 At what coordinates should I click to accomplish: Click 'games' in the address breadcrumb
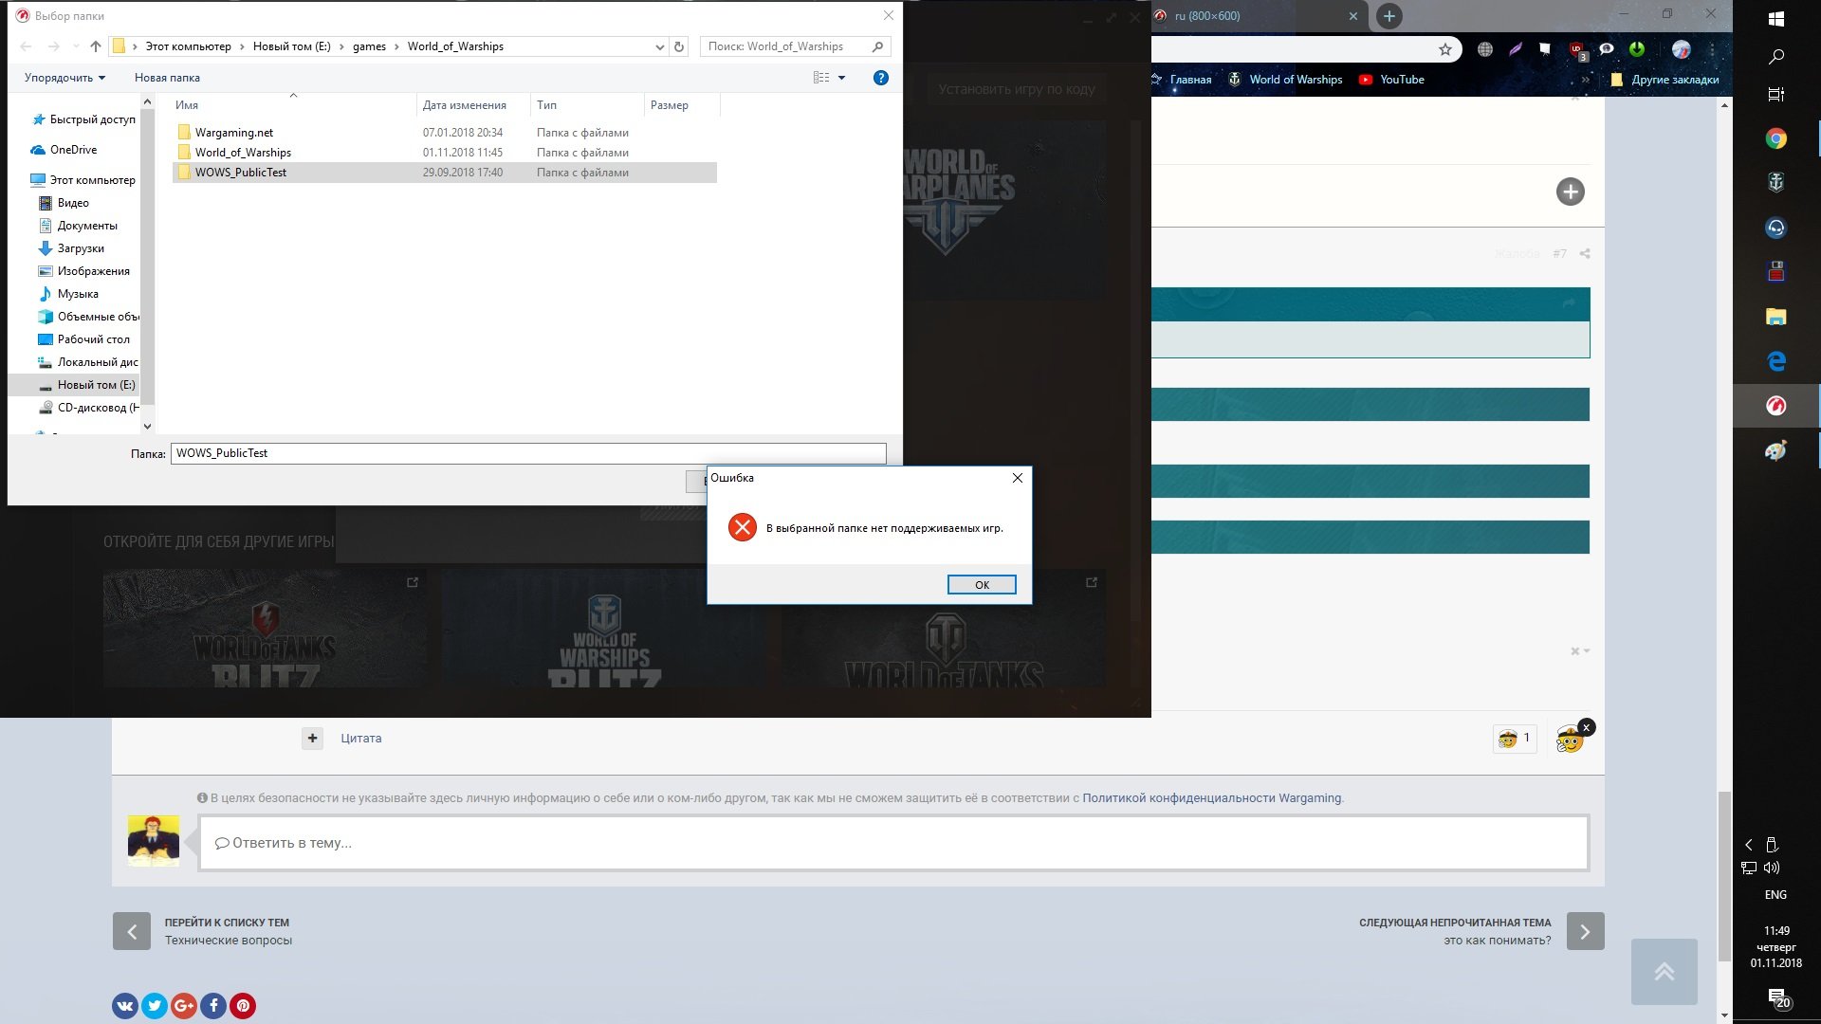pos(369,46)
